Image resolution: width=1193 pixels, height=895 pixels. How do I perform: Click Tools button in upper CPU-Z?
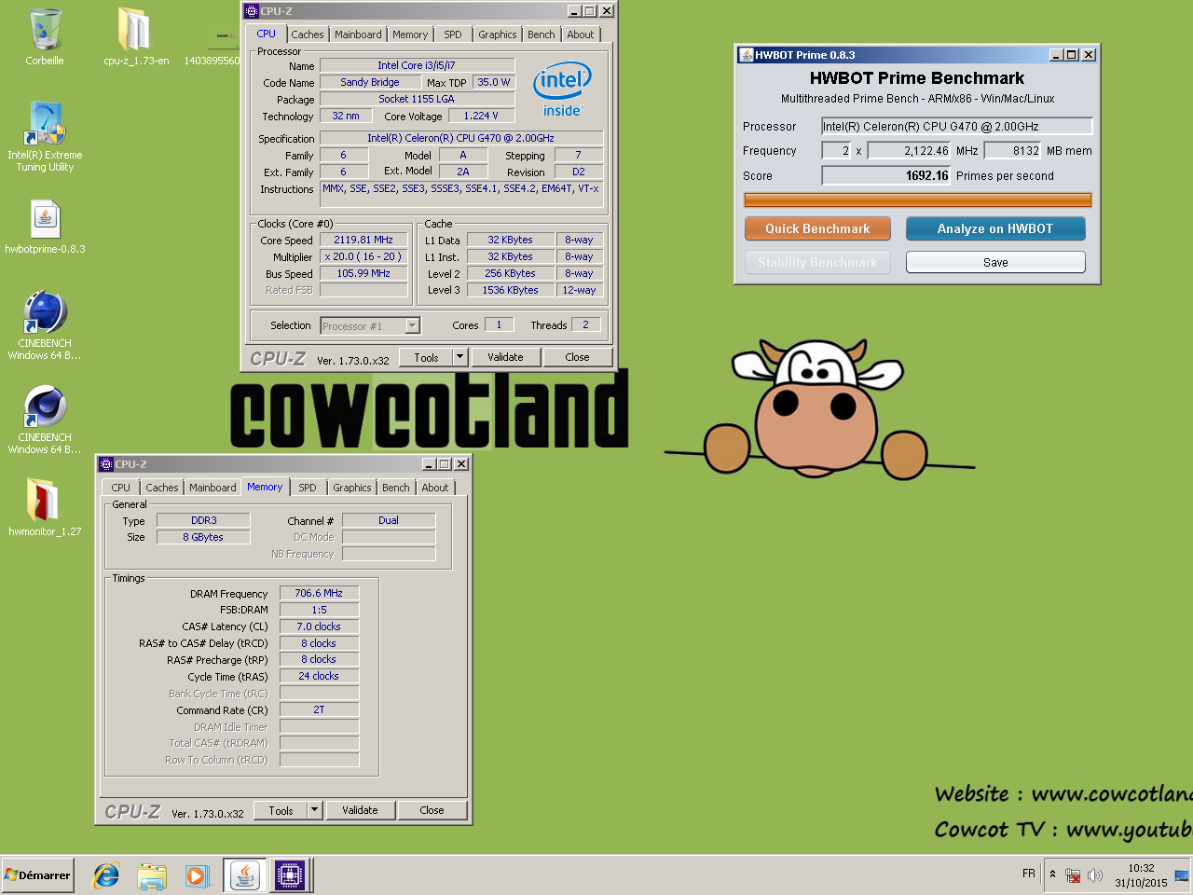coord(427,357)
